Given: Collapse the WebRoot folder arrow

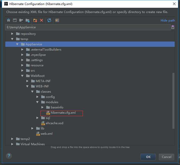Looking at the screenshot, I should [22, 76].
